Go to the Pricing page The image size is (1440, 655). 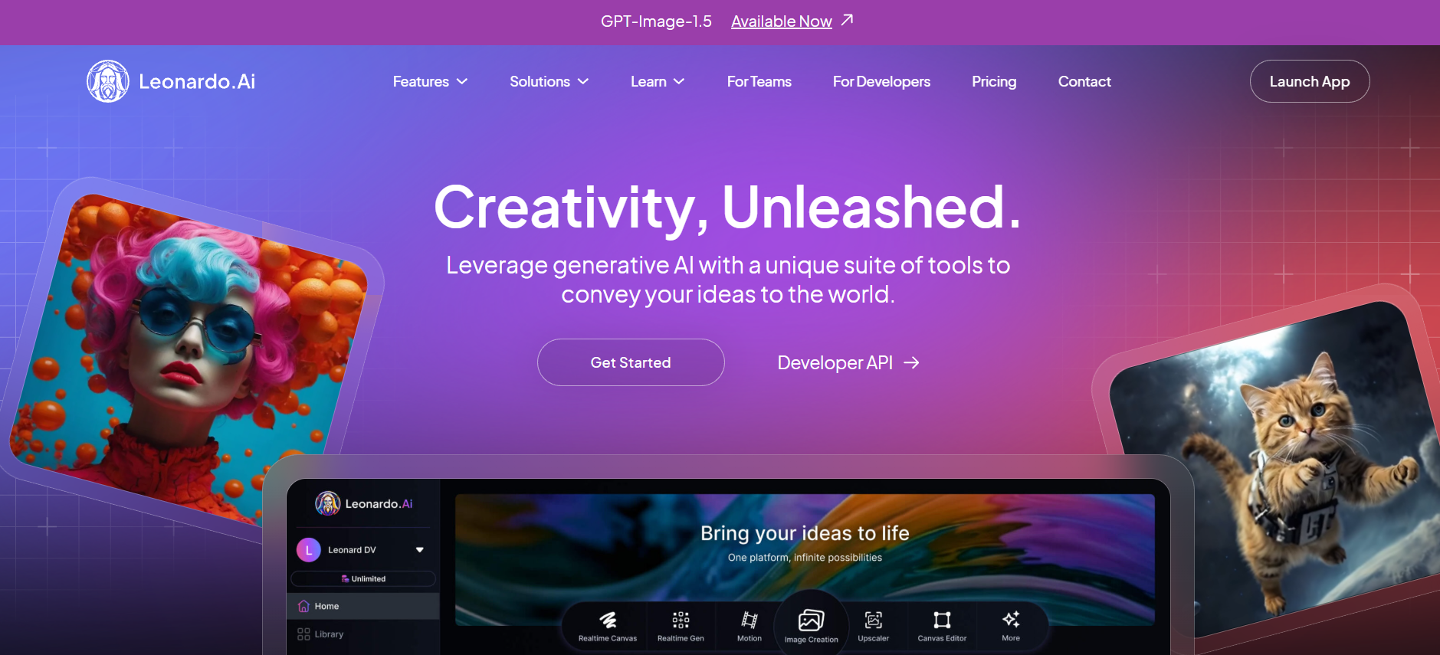click(x=994, y=81)
